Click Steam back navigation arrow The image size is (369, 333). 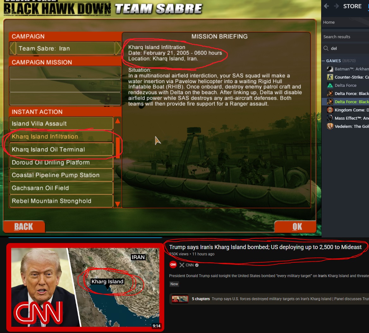click(x=326, y=6)
